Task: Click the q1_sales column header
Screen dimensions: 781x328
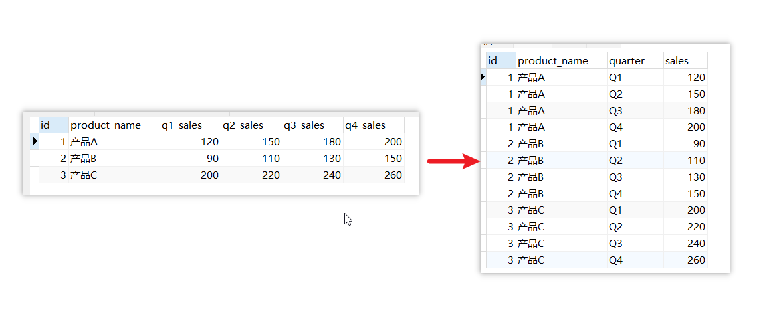Action: pyautogui.click(x=190, y=125)
